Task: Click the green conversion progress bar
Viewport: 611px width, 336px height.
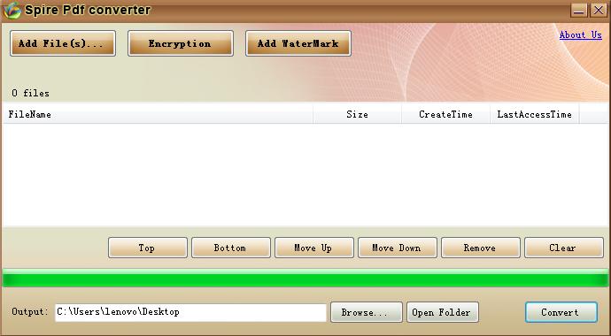Action: click(x=305, y=278)
